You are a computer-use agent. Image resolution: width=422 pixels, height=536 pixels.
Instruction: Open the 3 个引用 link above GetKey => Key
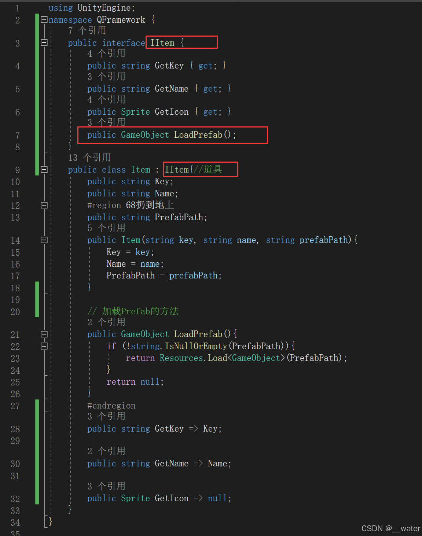(106, 416)
